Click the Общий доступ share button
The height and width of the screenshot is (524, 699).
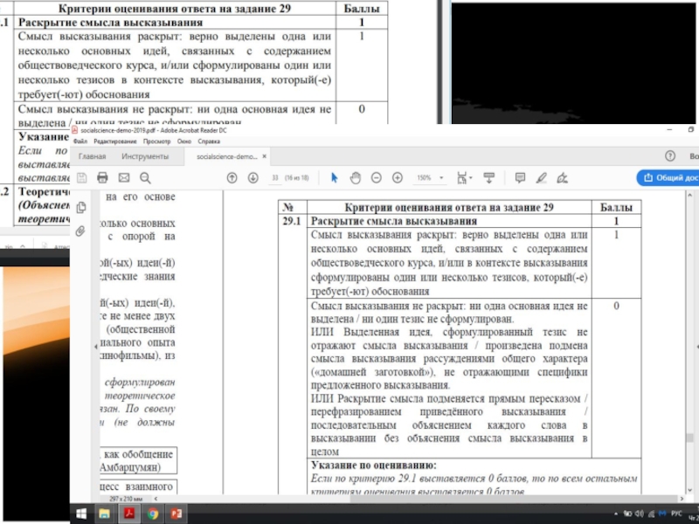669,177
